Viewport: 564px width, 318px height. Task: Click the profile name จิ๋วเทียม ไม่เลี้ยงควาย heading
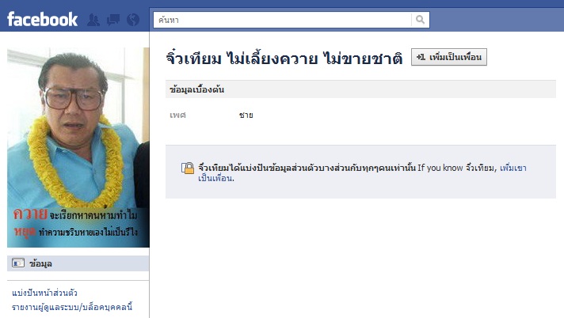pos(284,58)
